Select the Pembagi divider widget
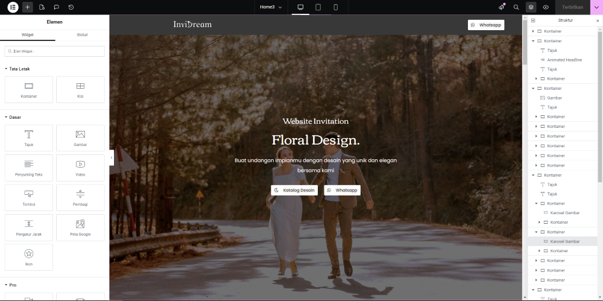Screen dimensions: 603x301 click(x=80, y=197)
